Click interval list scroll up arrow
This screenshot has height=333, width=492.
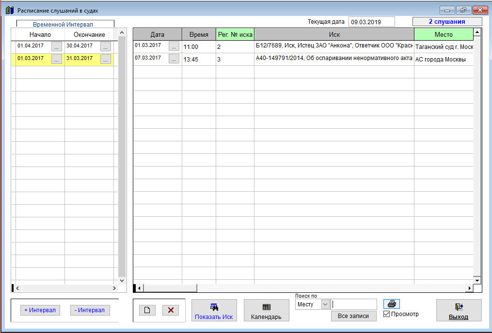(122, 32)
